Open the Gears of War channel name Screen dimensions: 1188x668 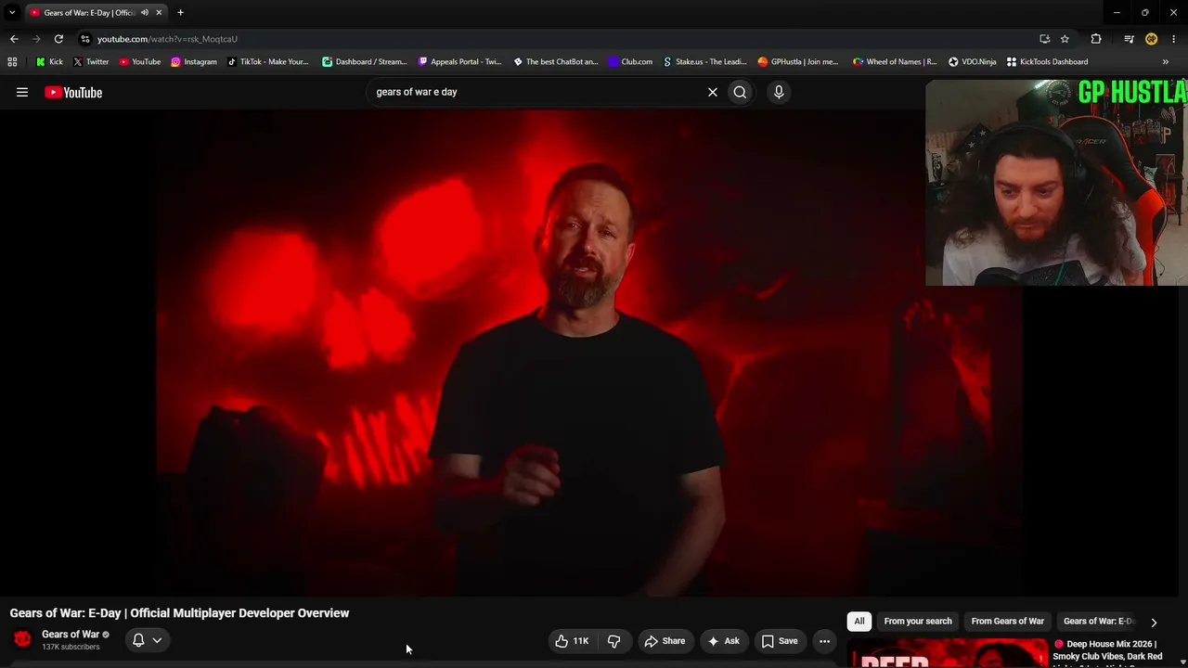tap(71, 635)
